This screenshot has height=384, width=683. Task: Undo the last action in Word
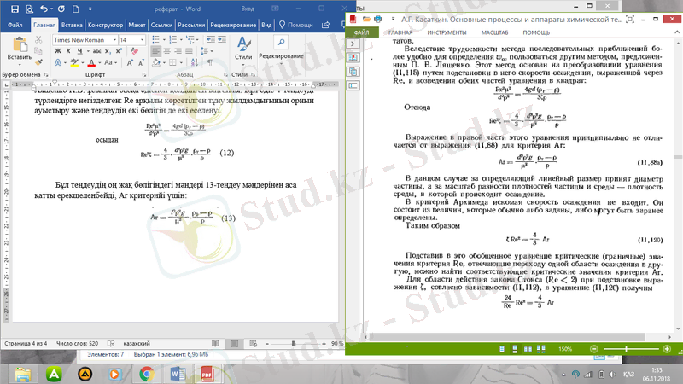click(x=44, y=9)
